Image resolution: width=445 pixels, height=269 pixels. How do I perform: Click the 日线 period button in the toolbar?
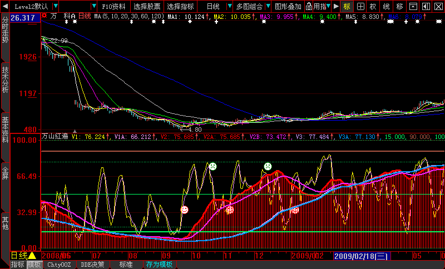(213, 6)
